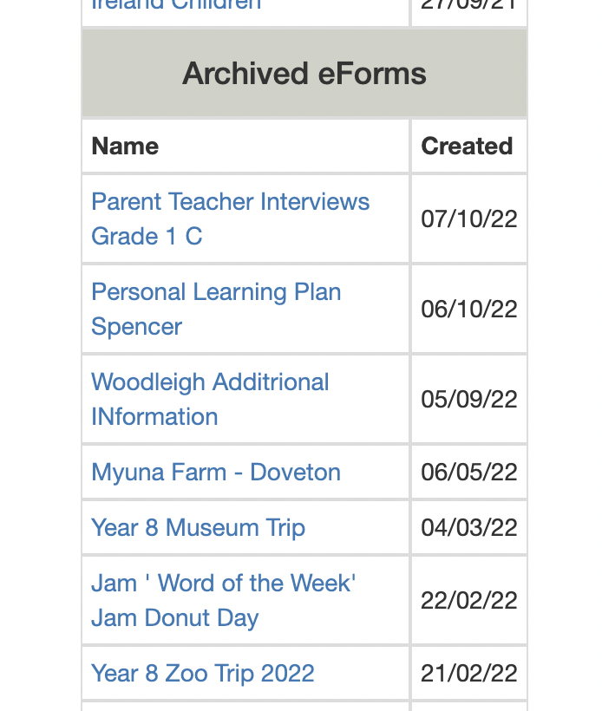Click the 27/09/21 date at top
This screenshot has height=711, width=602.
coord(468,5)
